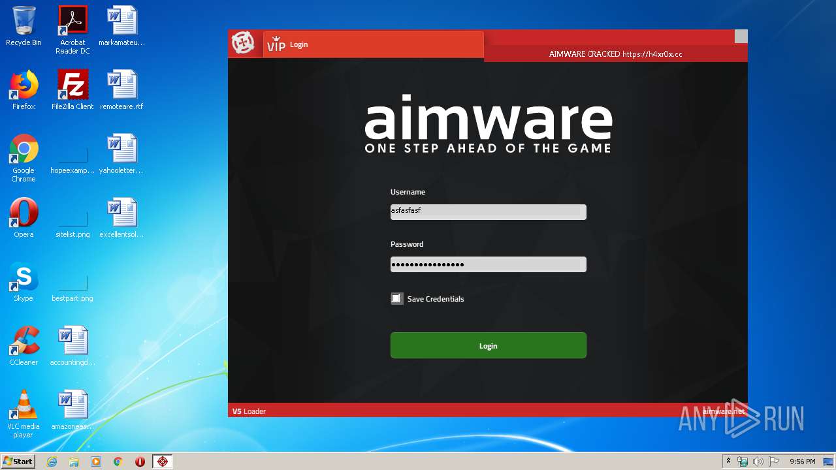Image resolution: width=836 pixels, height=470 pixels.
Task: Open the volume speaker tray icon
Action: tap(758, 462)
